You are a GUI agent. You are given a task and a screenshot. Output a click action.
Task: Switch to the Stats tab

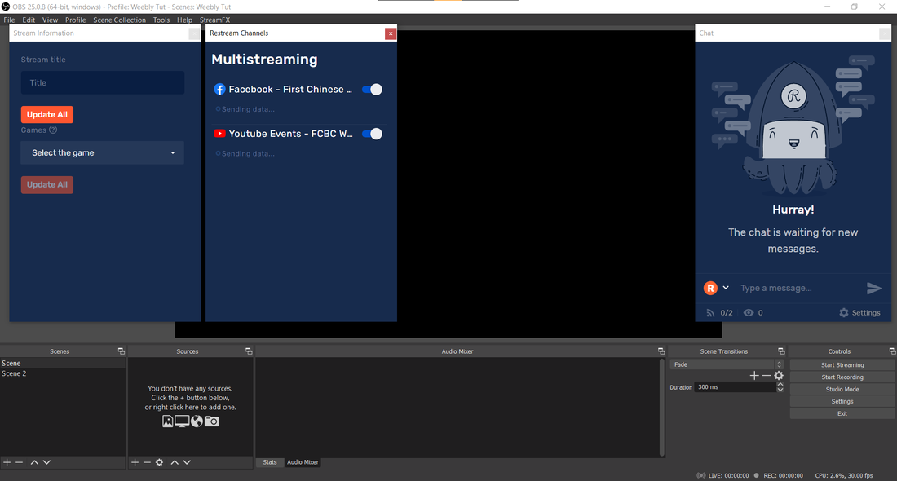(269, 462)
